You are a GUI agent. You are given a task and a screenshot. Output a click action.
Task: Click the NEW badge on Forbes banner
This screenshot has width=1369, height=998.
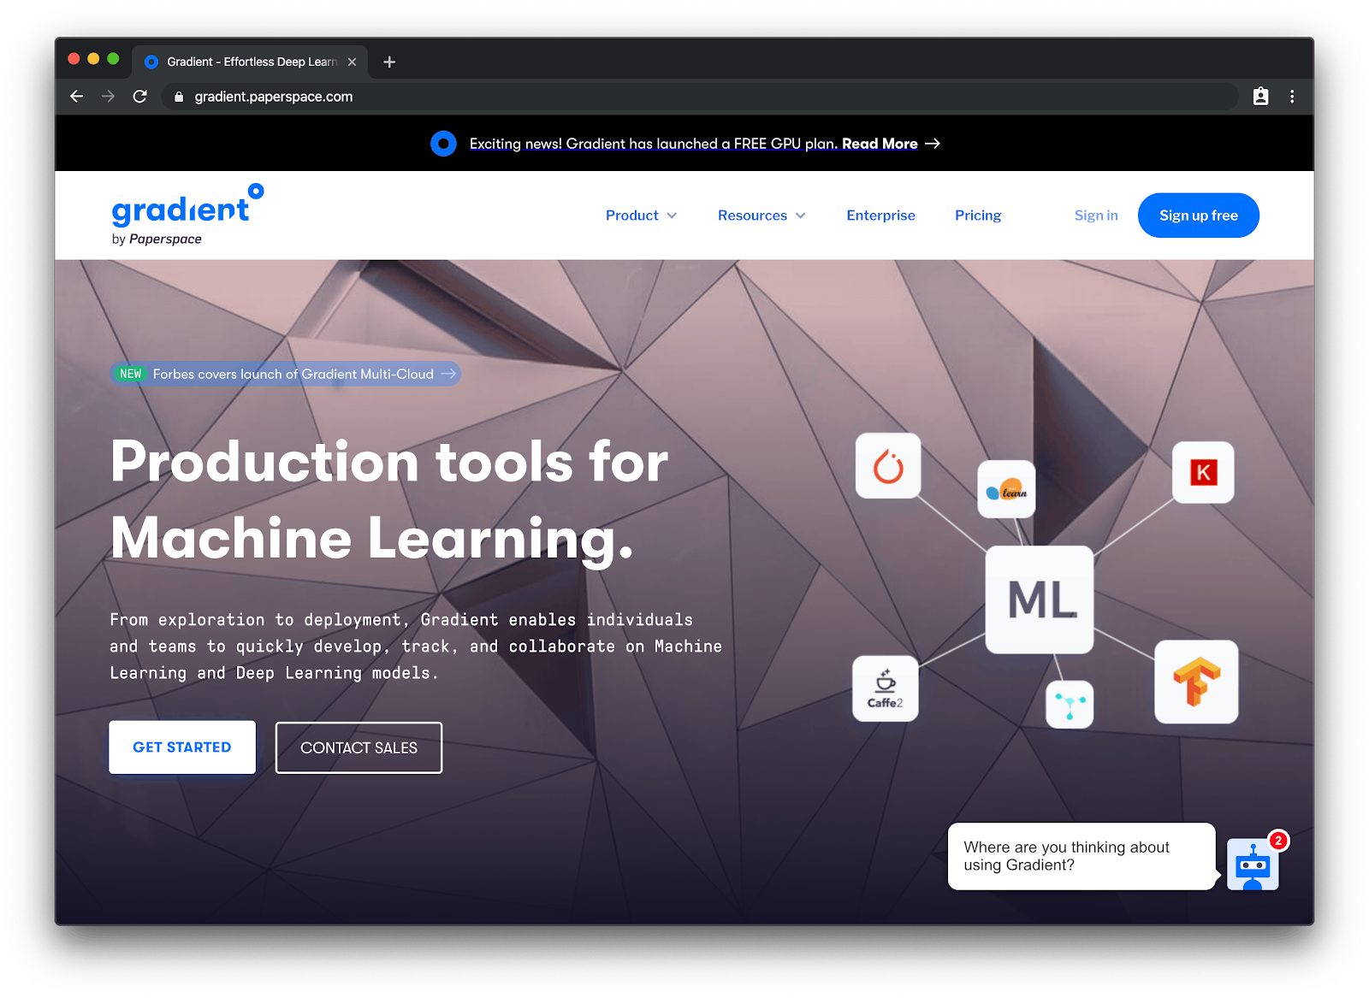pos(131,374)
